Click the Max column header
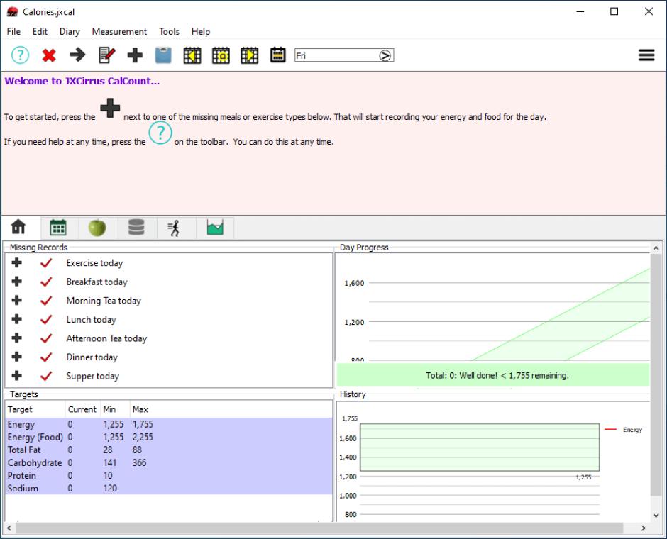This screenshot has height=539, width=667. pos(231,409)
